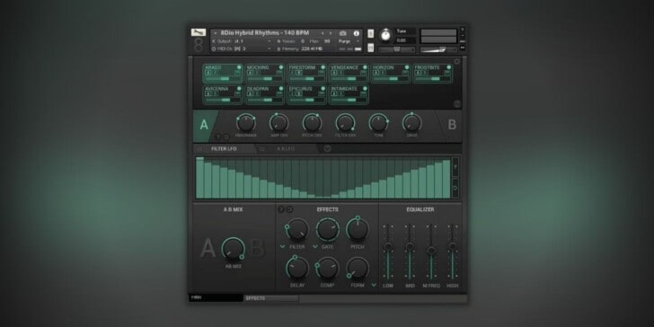
Task: Adjust the first knob in layer A row
Action: 245,123
